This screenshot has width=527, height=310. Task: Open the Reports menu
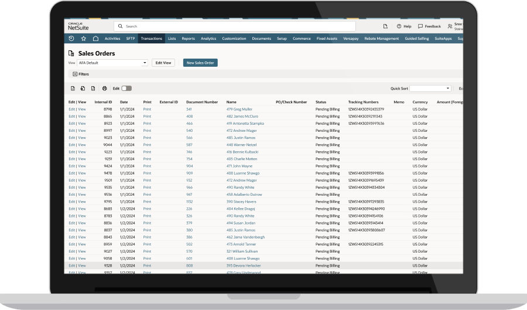point(188,39)
